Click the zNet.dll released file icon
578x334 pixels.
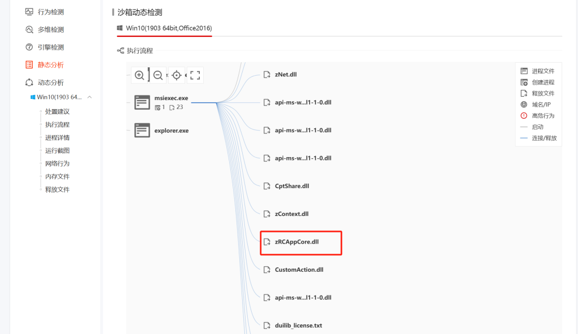point(268,75)
